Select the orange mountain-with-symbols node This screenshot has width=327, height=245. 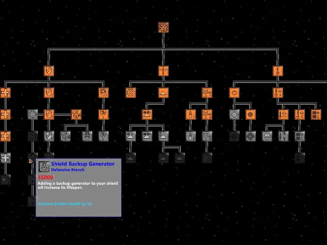point(147,114)
